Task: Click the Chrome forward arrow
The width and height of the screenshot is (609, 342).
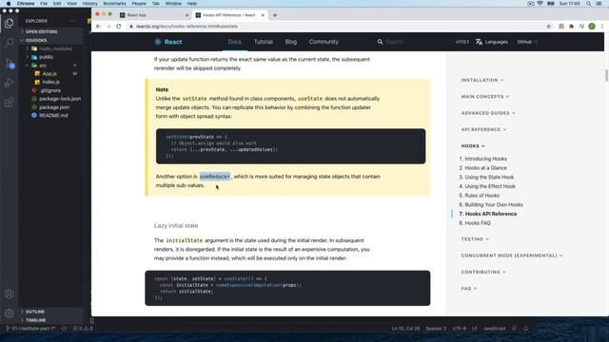Action: (108, 27)
